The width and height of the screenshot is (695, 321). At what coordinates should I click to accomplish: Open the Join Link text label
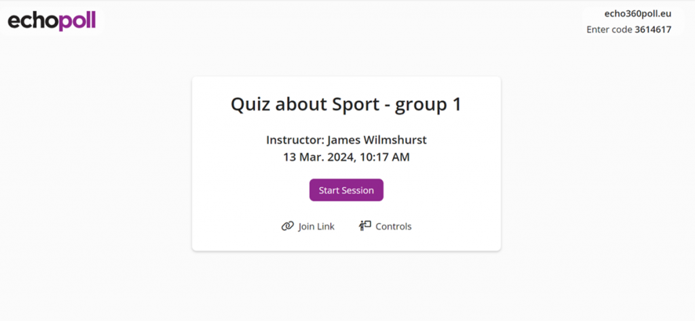316,226
